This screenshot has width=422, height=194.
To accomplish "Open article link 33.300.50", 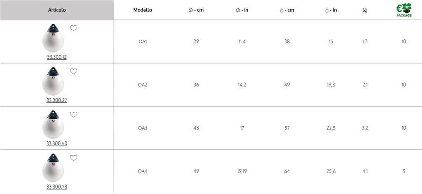I will point(56,143).
